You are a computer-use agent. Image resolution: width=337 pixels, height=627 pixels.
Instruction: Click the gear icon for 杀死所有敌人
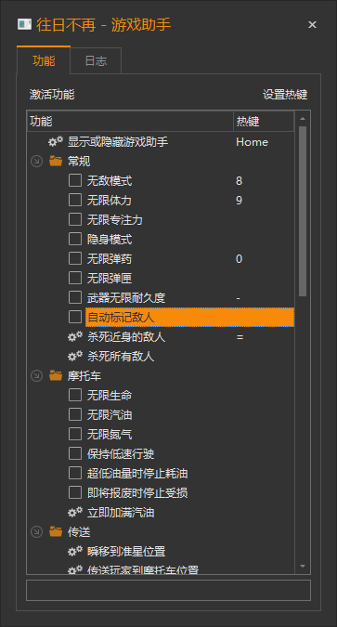(75, 356)
